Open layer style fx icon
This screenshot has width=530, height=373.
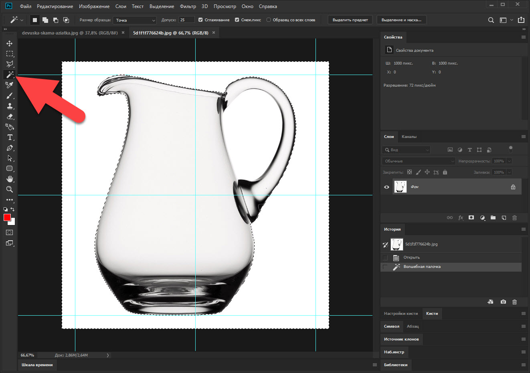(461, 218)
